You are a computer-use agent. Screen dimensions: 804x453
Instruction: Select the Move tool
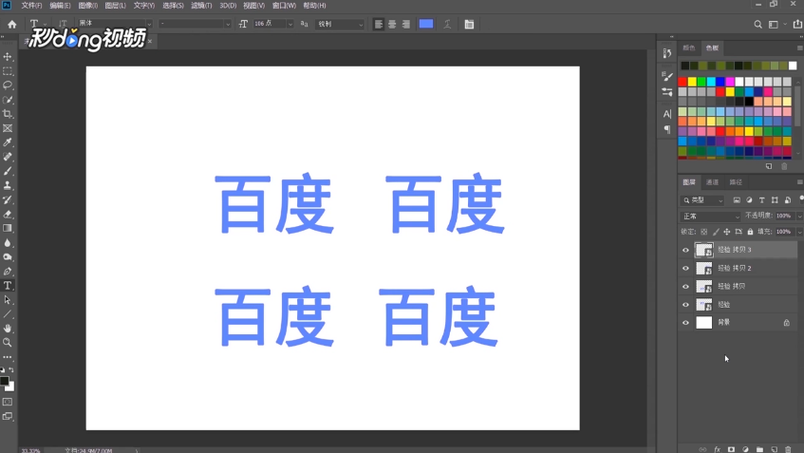pos(8,56)
